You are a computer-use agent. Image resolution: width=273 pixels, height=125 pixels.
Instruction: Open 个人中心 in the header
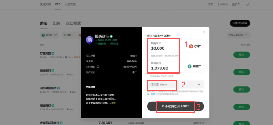(222, 4)
